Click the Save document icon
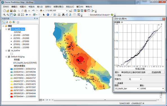 (11, 11)
